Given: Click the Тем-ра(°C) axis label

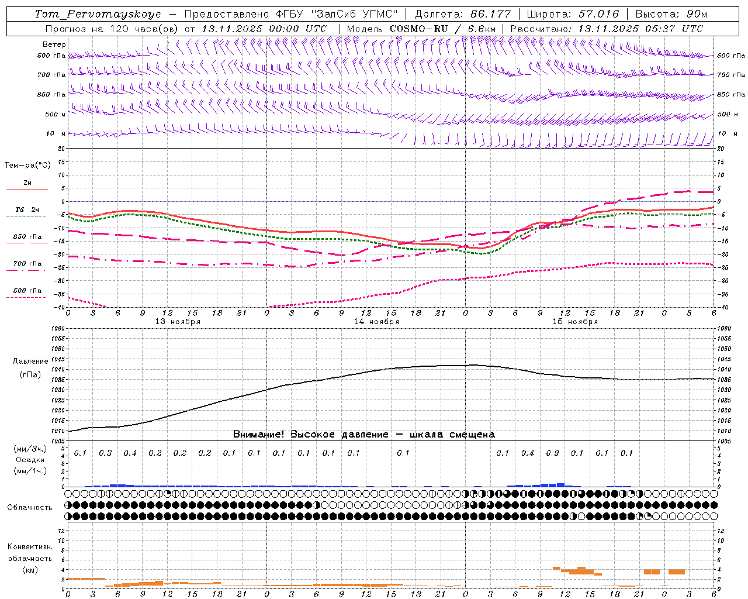Looking at the screenshot, I should (27, 166).
